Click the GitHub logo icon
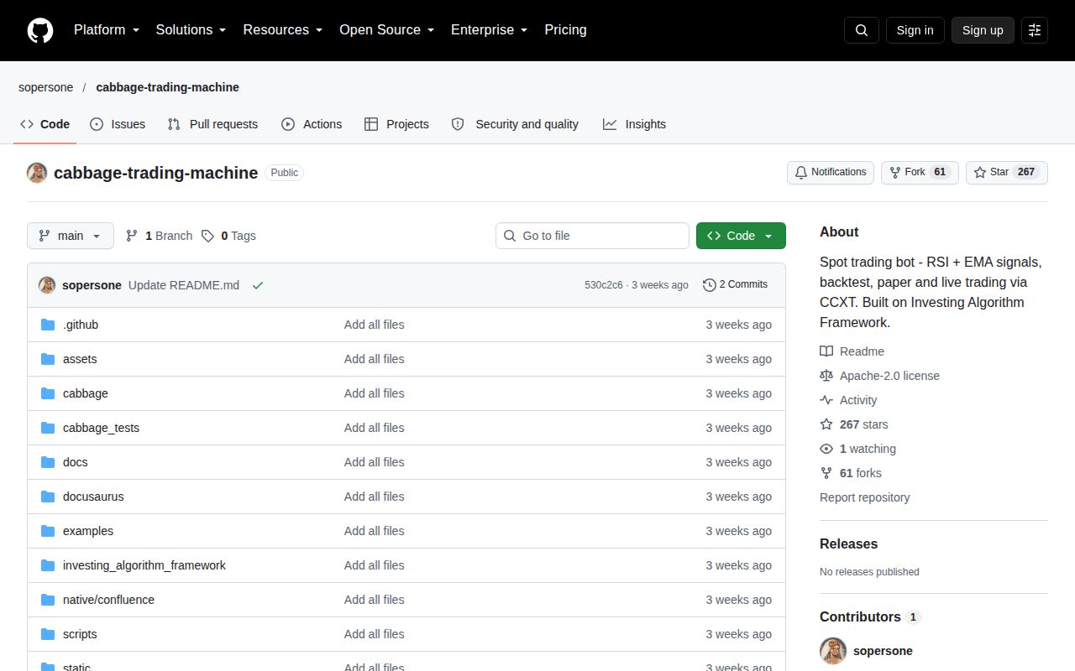This screenshot has height=671, width=1075. tap(40, 30)
